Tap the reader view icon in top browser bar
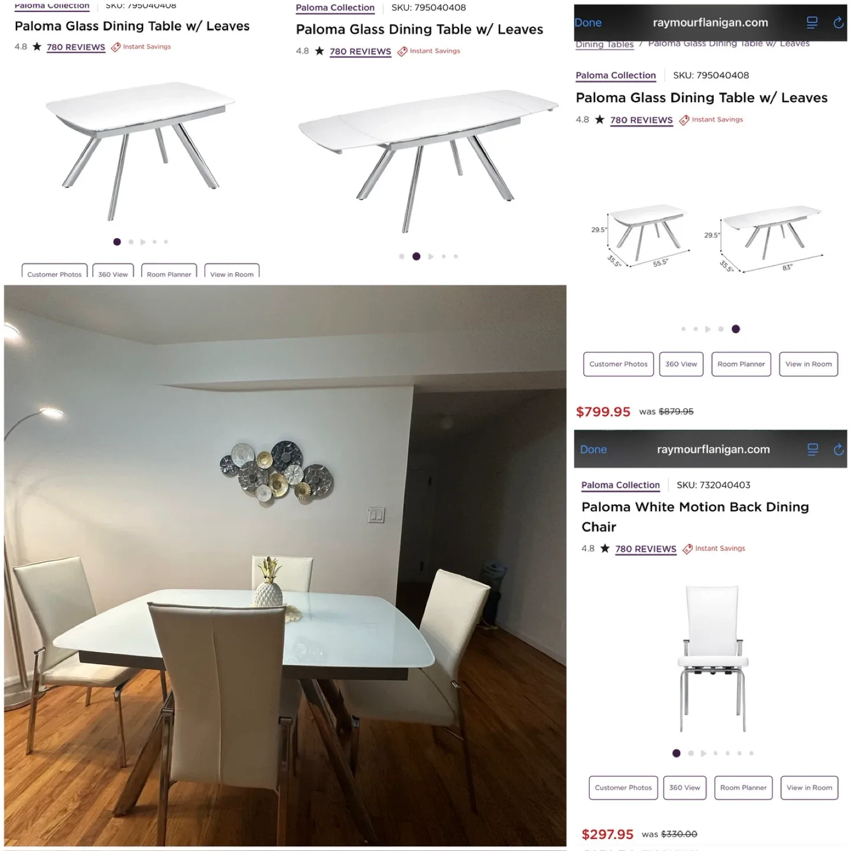Viewport: 851px width, 851px height. pyautogui.click(x=812, y=22)
